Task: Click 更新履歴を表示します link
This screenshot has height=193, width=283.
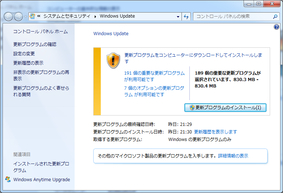Action: [x=216, y=132]
